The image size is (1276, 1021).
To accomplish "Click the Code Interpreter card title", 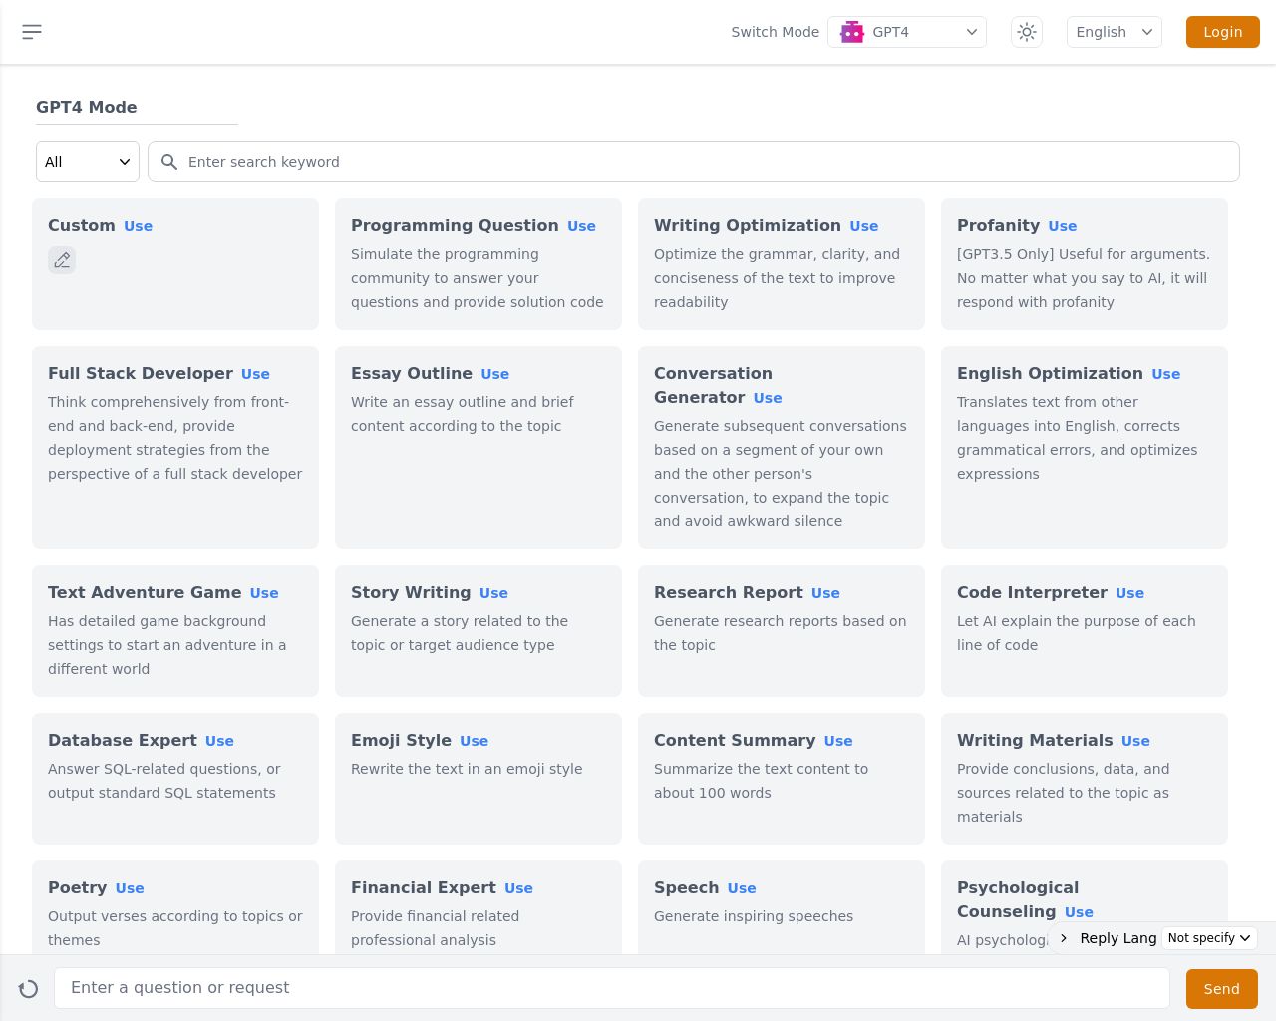I will point(1032,593).
